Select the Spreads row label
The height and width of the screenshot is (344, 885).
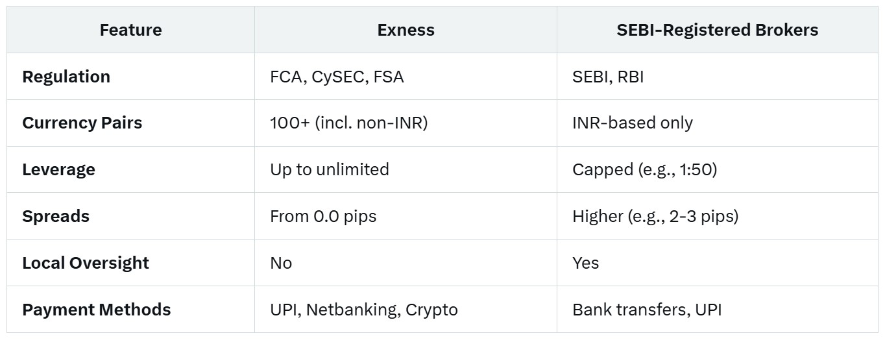pyautogui.click(x=56, y=216)
